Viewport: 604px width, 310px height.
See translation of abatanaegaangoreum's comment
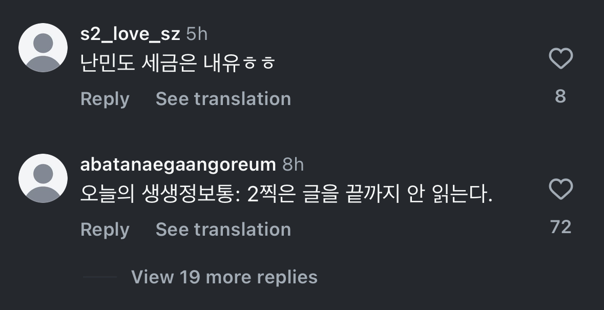pos(223,230)
